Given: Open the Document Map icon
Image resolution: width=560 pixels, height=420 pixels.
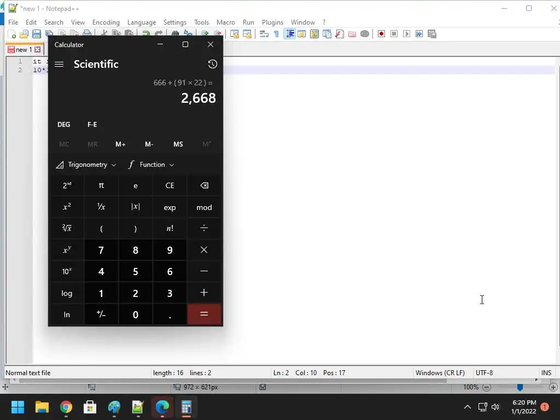Looking at the screenshot, I should (314, 34).
